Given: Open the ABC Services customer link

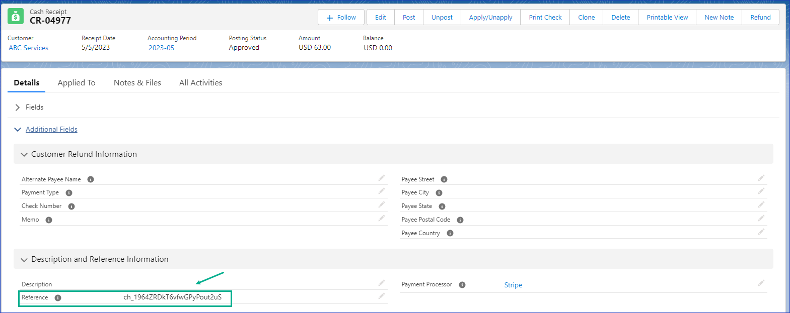Looking at the screenshot, I should click(29, 48).
